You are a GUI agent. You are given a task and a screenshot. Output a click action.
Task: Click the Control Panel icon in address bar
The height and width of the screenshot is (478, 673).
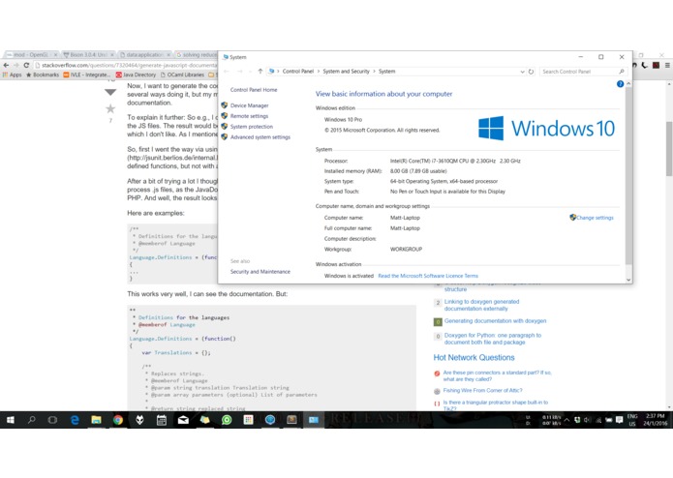point(271,72)
